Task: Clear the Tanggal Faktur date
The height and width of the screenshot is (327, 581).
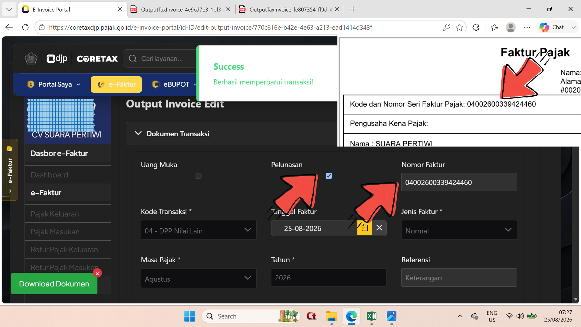Action: coord(379,228)
